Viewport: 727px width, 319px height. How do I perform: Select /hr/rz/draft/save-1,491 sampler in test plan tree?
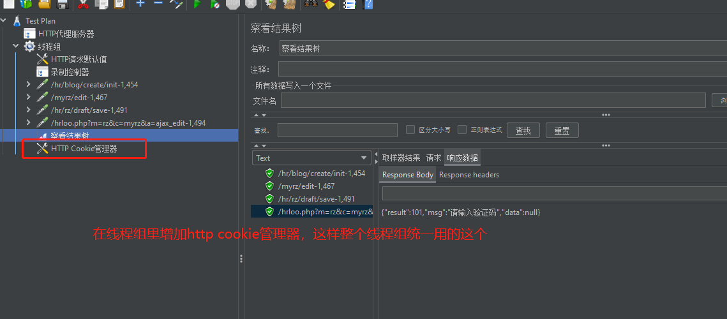[x=89, y=110]
